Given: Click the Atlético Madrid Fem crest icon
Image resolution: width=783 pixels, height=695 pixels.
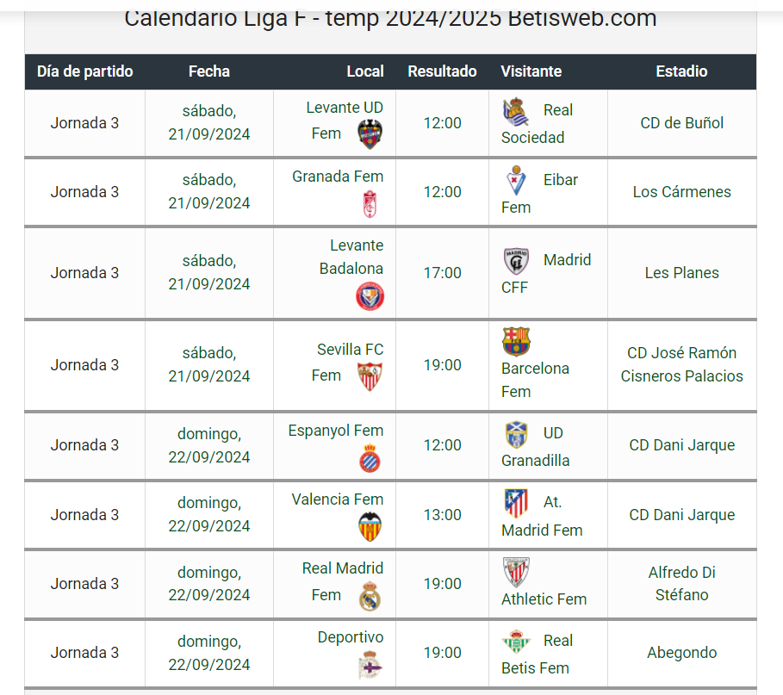Looking at the screenshot, I should click(x=516, y=503).
